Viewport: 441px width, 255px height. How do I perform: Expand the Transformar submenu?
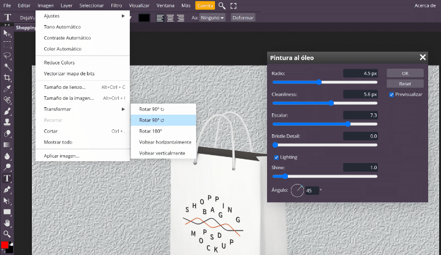[83, 109]
